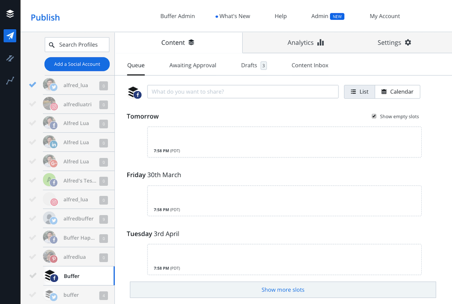Click the alfredluatri Instagram profile avatar
This screenshot has height=304, width=452.
[50, 104]
